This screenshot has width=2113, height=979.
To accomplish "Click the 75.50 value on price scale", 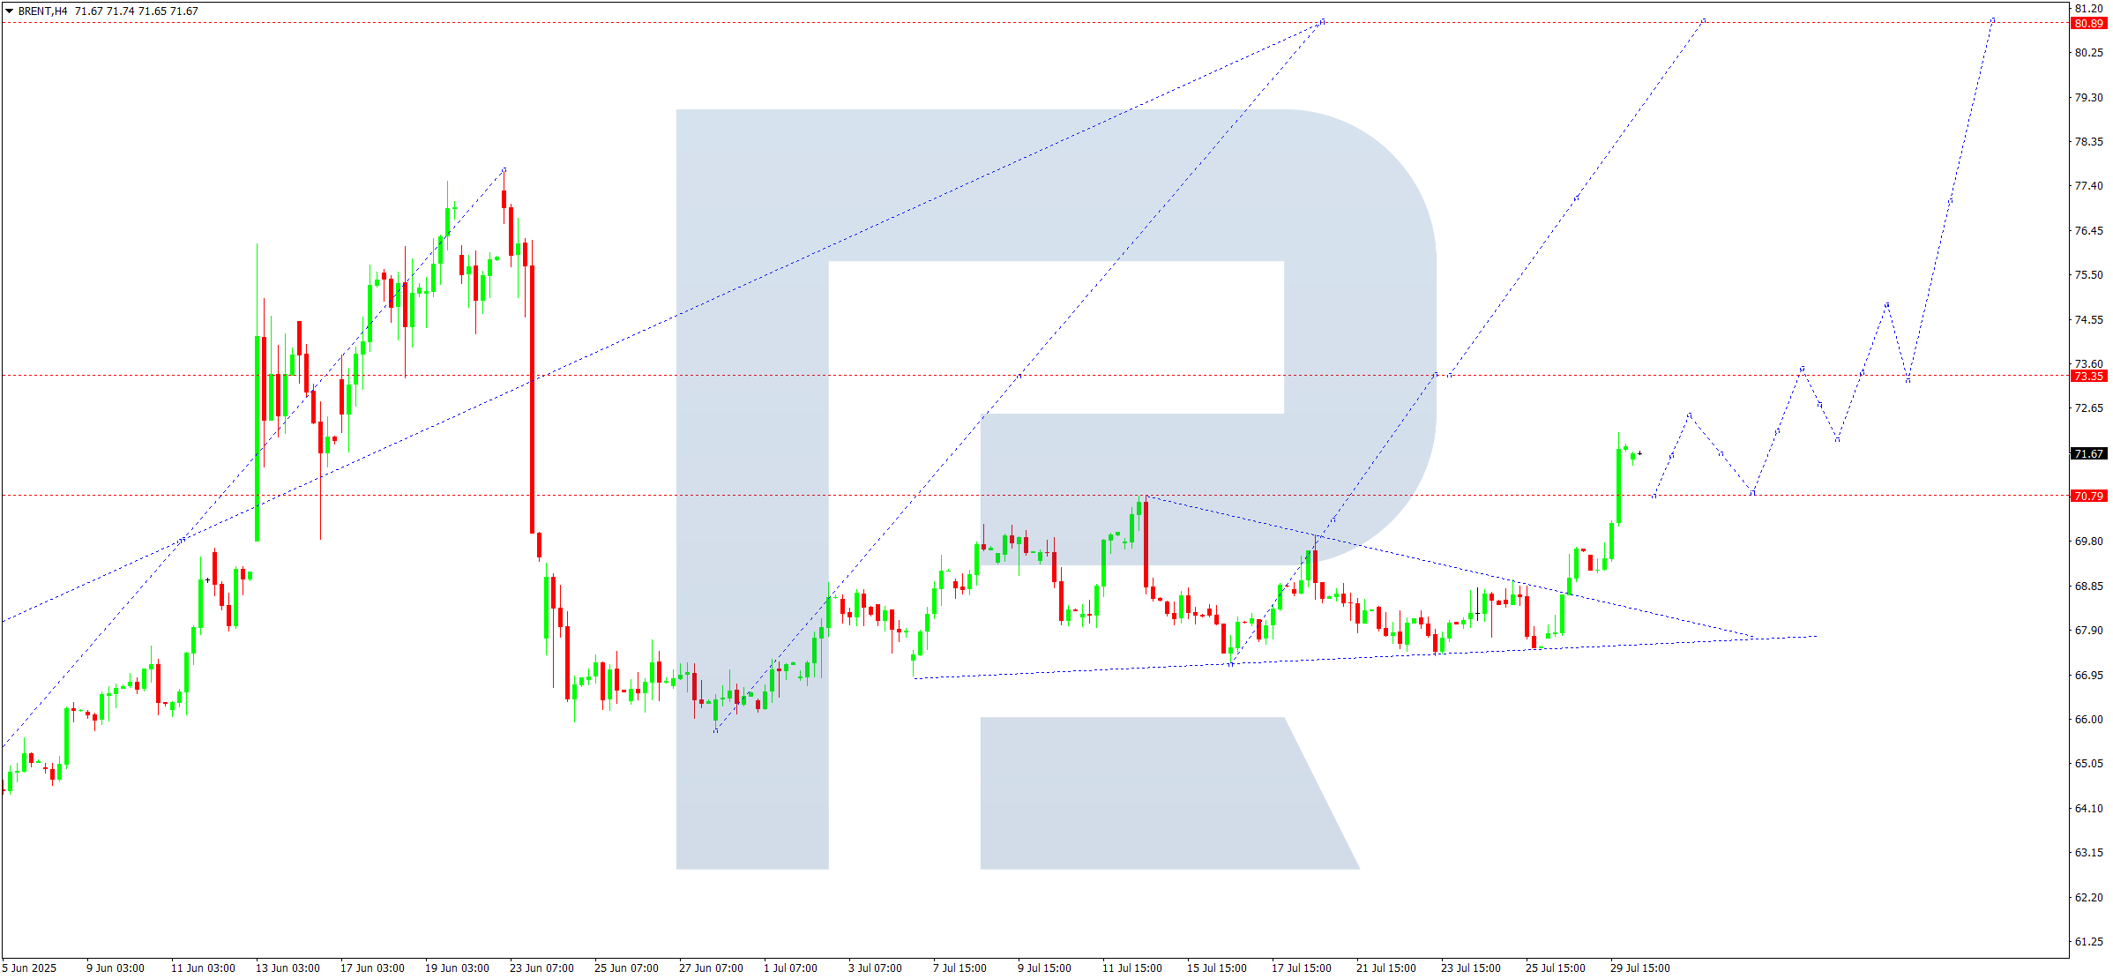I will pos(2088,275).
